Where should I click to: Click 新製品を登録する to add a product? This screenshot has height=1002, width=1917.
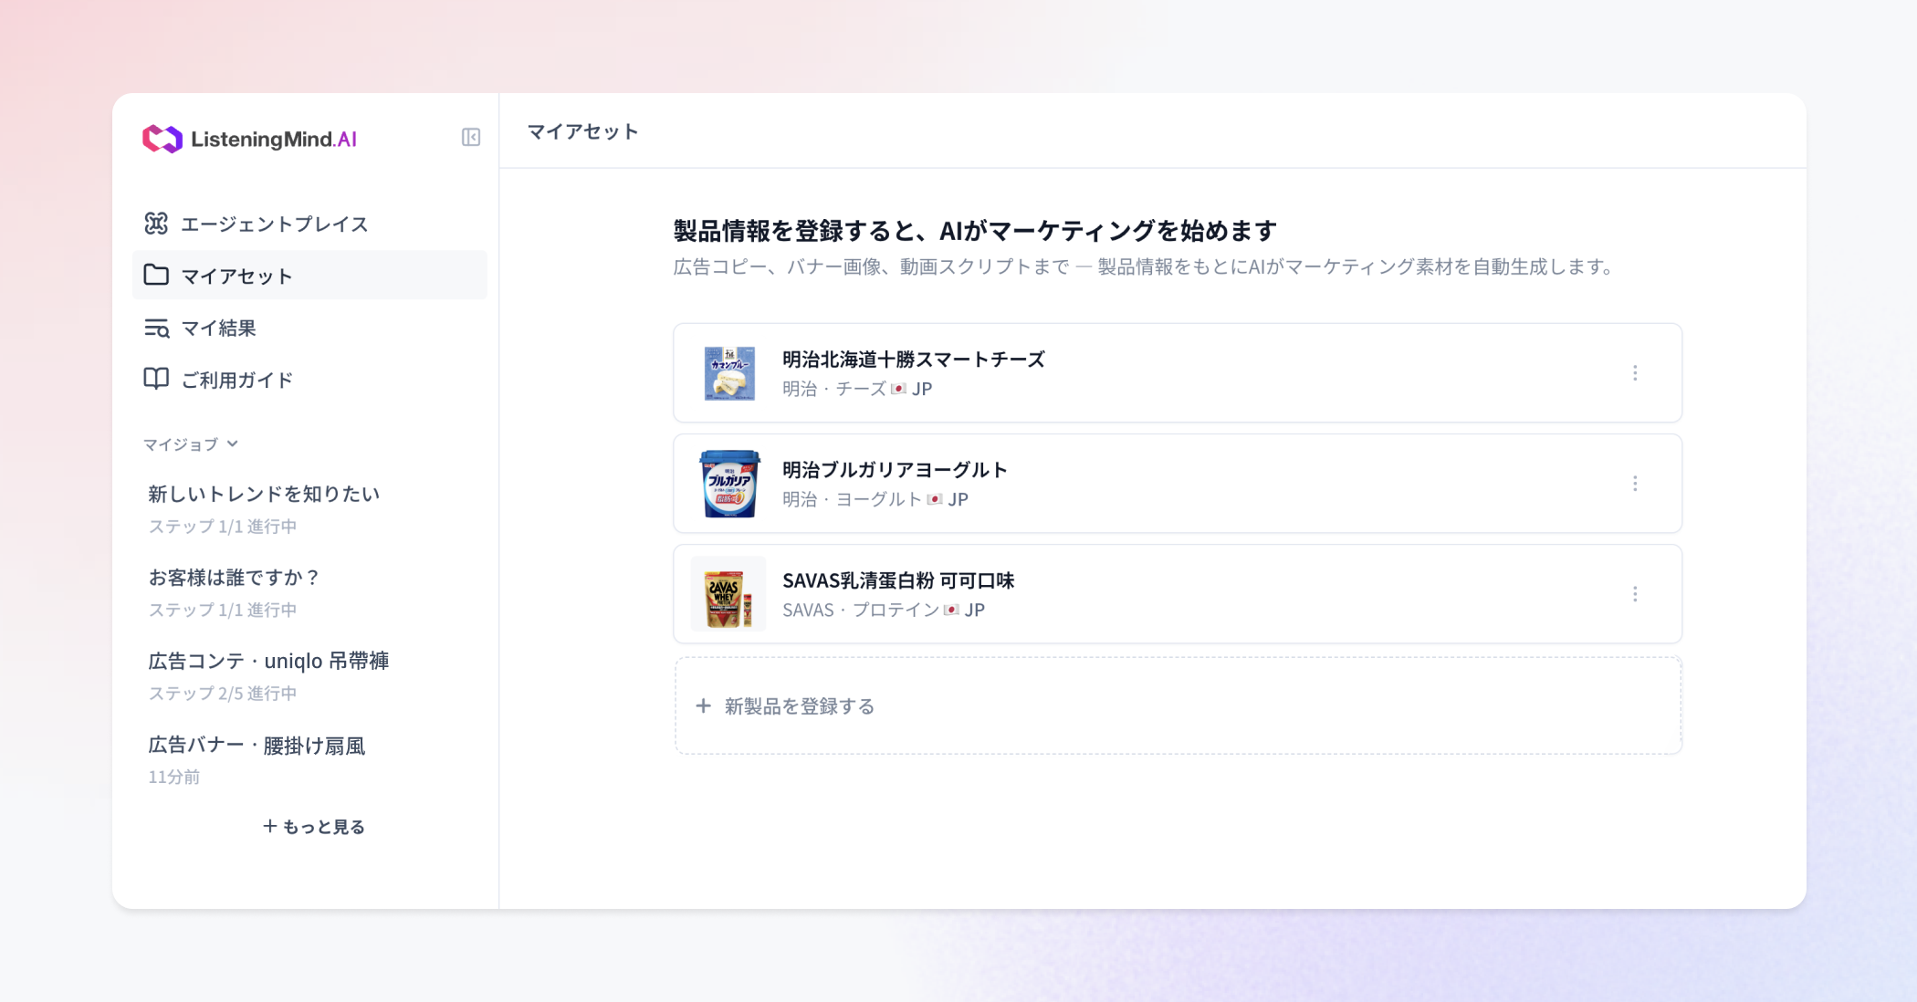[x=1178, y=705]
